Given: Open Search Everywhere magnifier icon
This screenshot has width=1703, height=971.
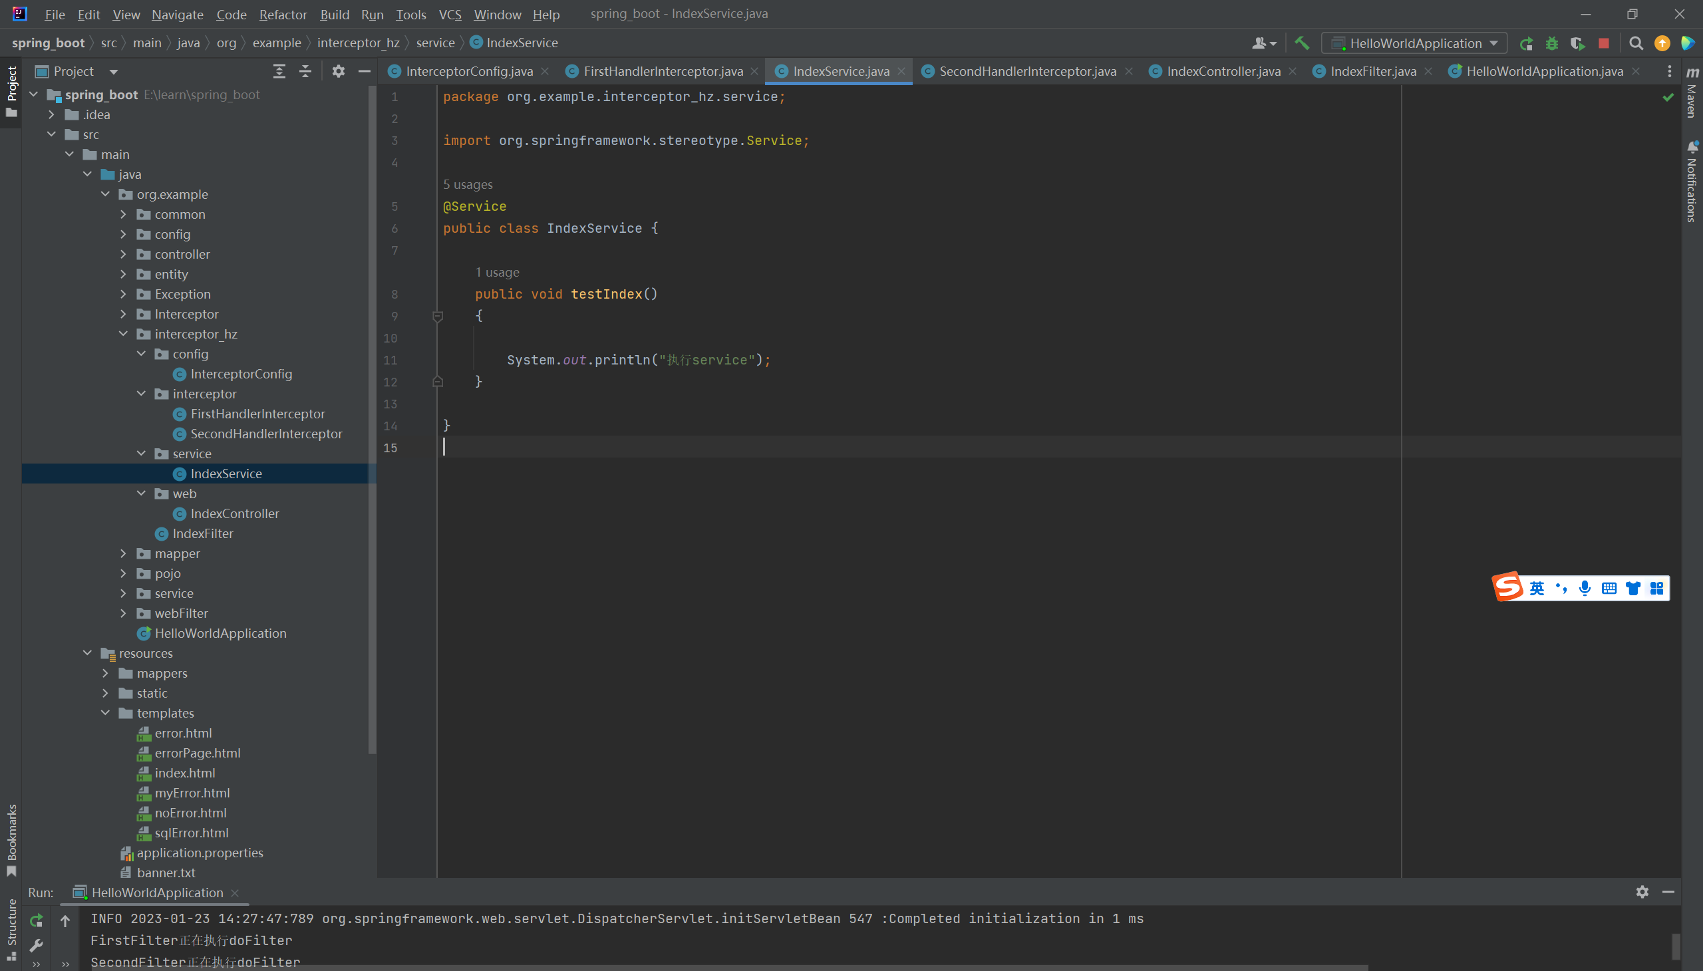Looking at the screenshot, I should tap(1636, 43).
